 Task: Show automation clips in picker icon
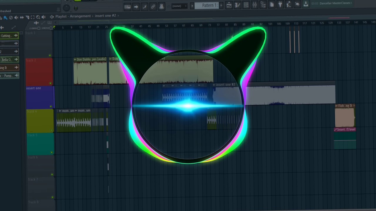(43, 23)
